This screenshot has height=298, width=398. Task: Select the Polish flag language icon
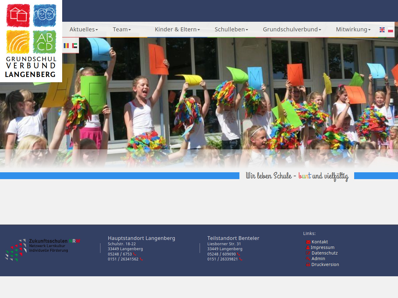[x=391, y=30]
